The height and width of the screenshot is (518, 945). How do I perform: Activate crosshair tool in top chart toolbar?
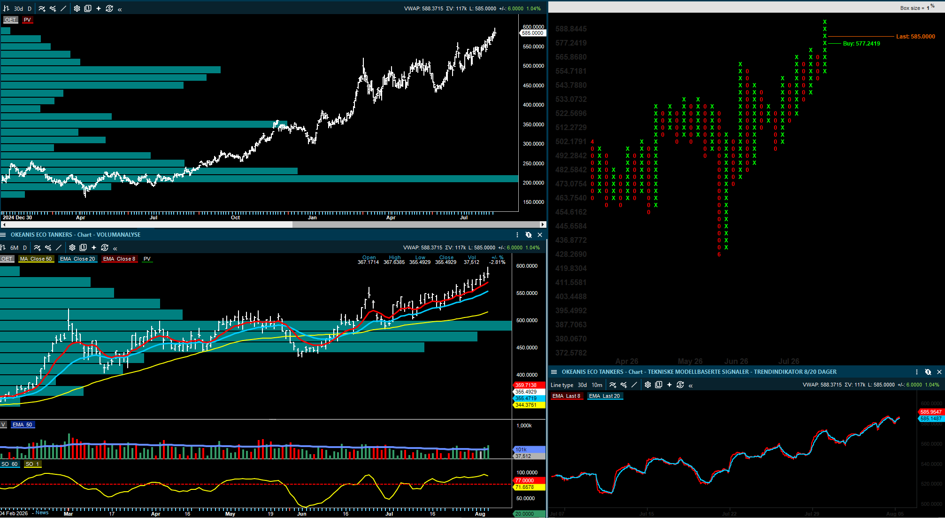pyautogui.click(x=99, y=8)
